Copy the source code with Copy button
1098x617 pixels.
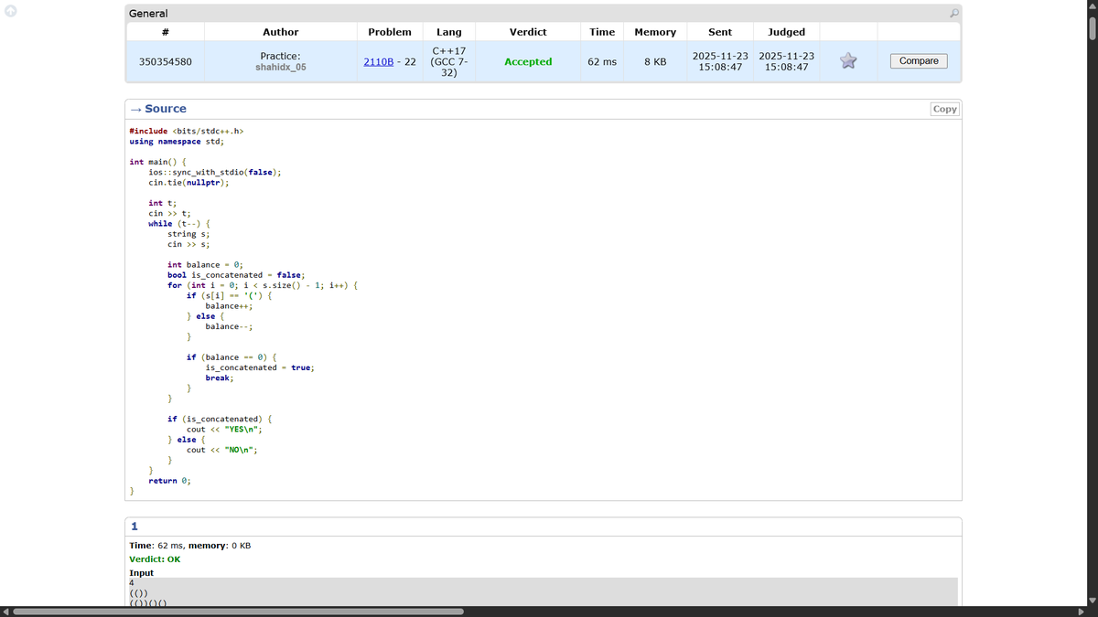[x=944, y=109]
